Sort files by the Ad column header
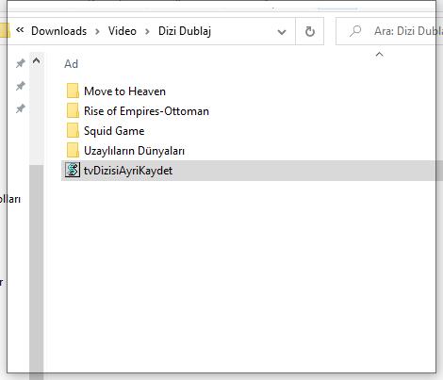The height and width of the screenshot is (380, 443). (71, 64)
